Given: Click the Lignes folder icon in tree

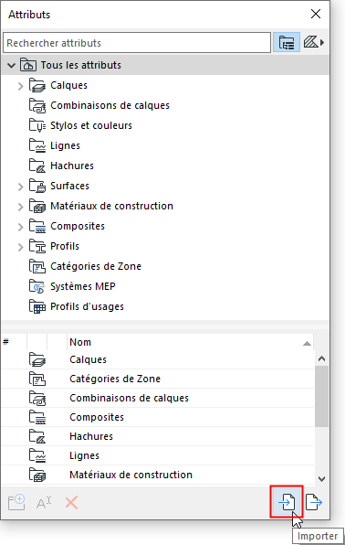Looking at the screenshot, I should pos(37,145).
